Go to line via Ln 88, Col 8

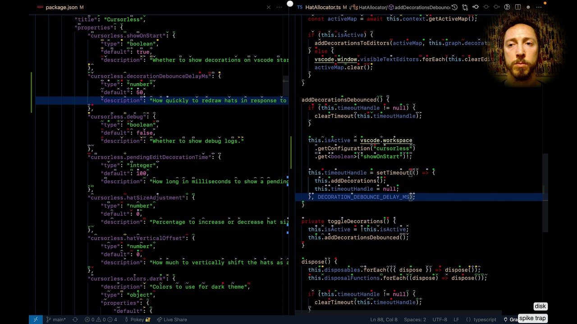pos(384,319)
